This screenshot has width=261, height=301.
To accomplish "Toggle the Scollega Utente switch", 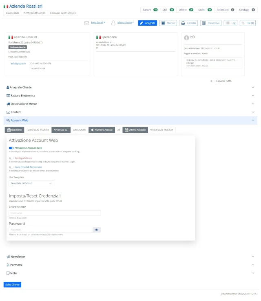I will (11, 158).
